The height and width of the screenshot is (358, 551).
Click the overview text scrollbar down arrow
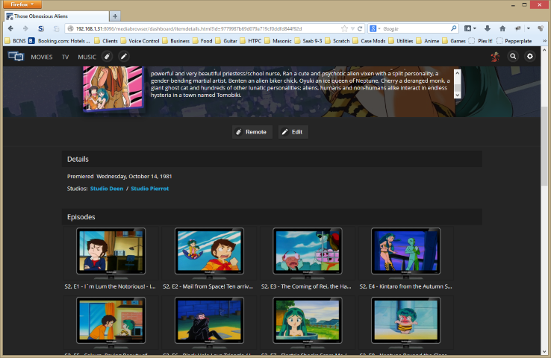click(457, 95)
